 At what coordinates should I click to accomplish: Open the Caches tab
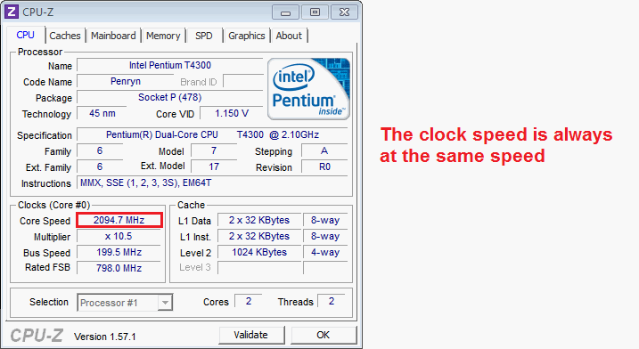pyautogui.click(x=65, y=36)
